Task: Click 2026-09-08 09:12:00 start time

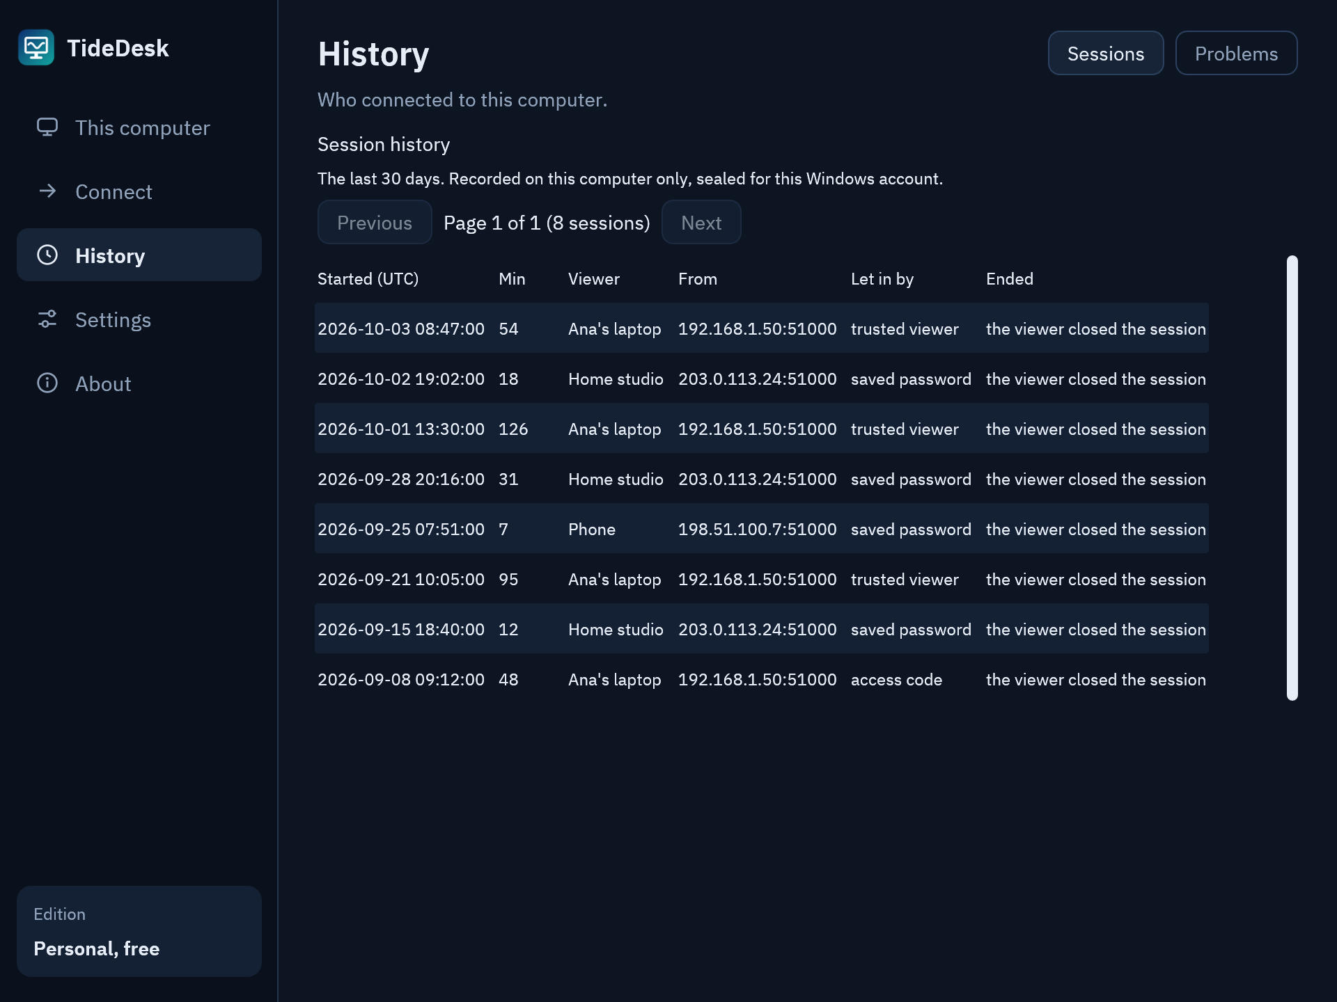Action: 401,680
